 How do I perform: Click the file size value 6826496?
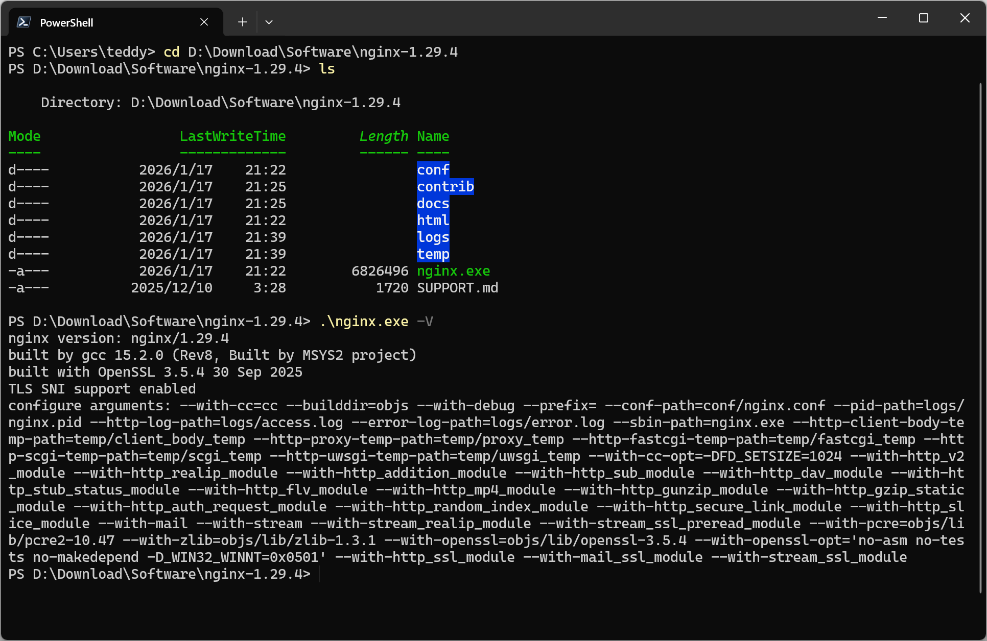380,271
